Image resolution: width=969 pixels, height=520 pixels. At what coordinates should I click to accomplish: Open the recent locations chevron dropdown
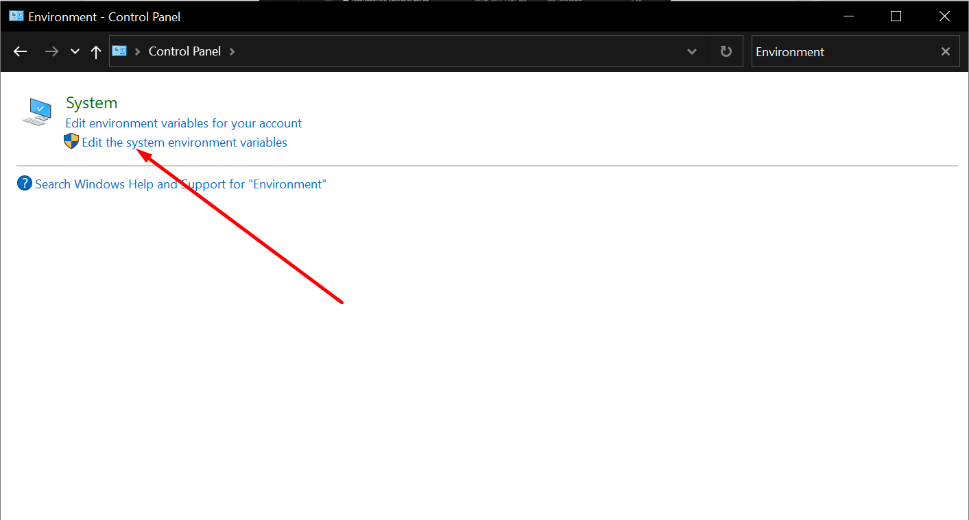[75, 51]
